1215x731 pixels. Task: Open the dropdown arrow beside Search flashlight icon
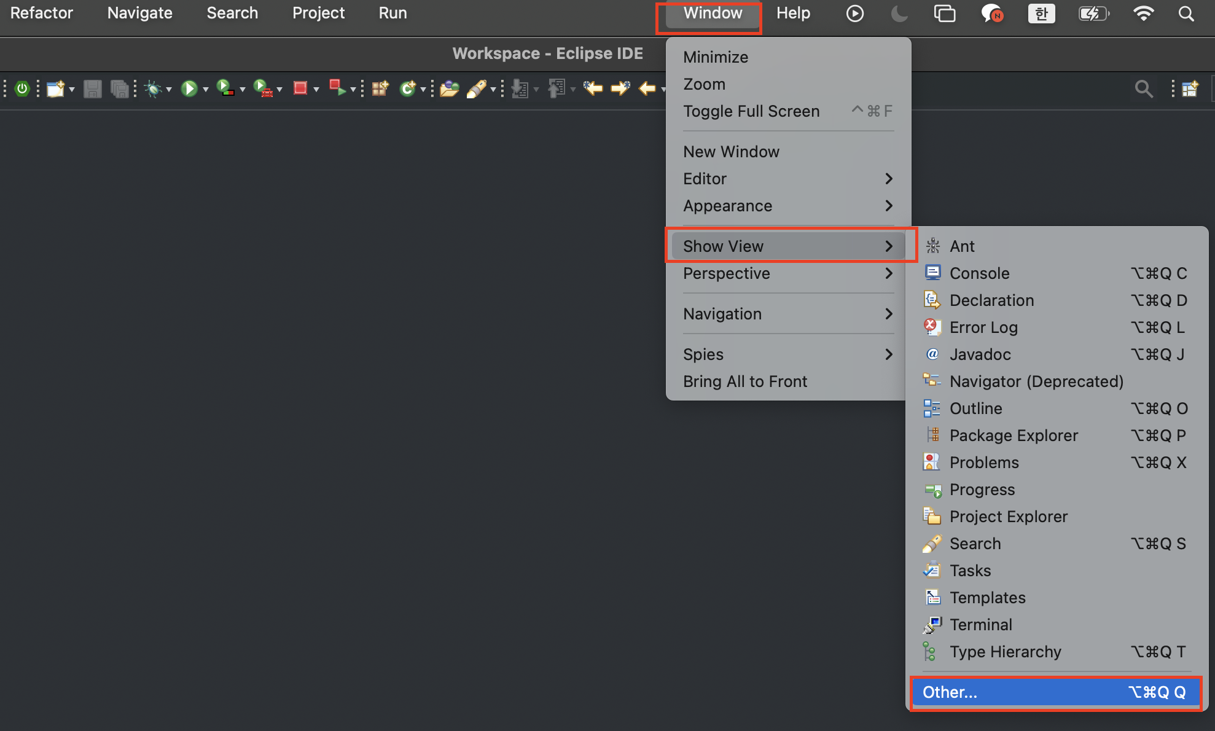[x=493, y=90]
